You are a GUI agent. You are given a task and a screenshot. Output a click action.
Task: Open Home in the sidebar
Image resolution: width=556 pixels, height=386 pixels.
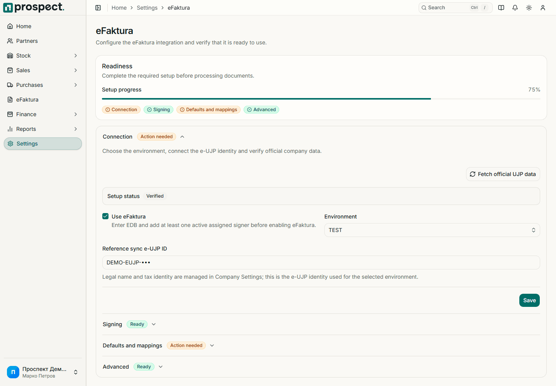click(43, 26)
